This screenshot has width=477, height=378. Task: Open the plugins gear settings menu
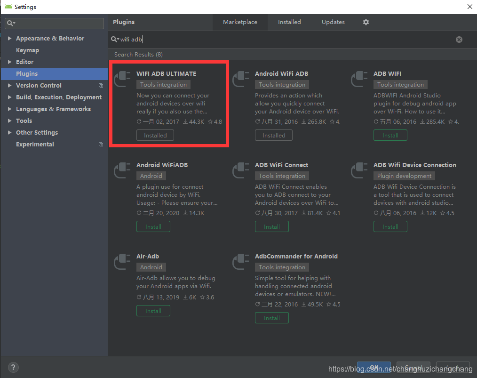point(366,22)
